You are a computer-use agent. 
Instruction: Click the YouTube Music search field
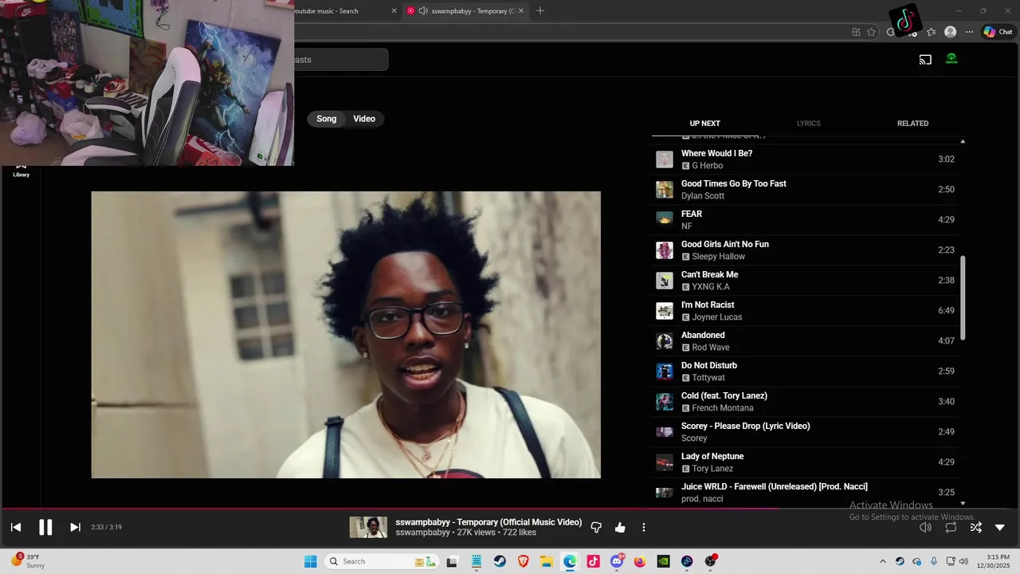tap(340, 60)
